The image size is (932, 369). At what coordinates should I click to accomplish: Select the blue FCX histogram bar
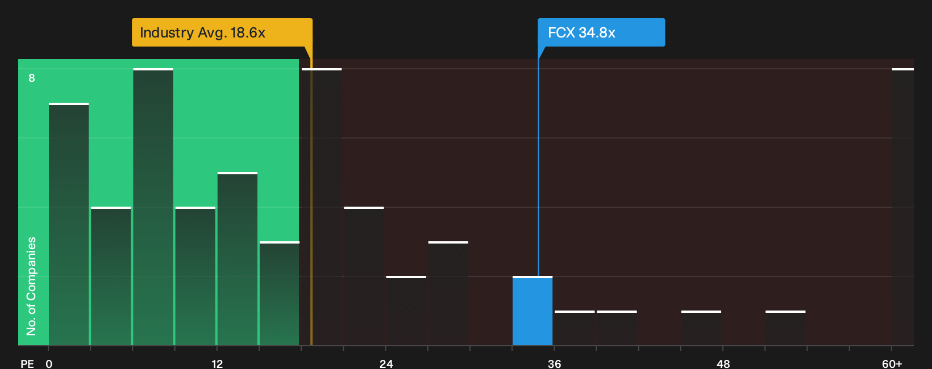point(532,311)
